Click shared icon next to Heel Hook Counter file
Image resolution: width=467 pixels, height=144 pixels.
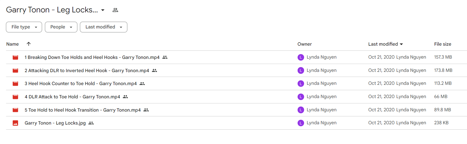[x=142, y=84]
